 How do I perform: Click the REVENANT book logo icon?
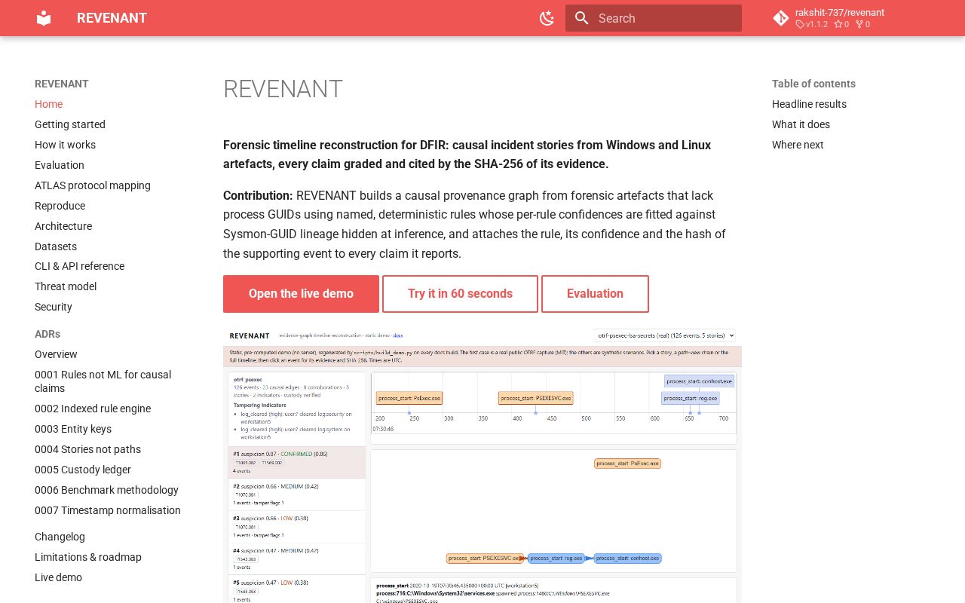(x=44, y=18)
